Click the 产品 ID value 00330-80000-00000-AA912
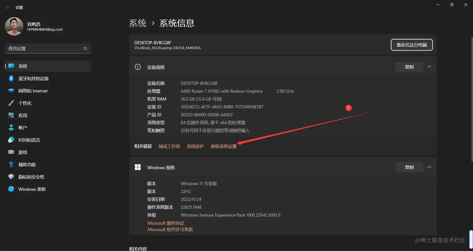 coord(207,115)
